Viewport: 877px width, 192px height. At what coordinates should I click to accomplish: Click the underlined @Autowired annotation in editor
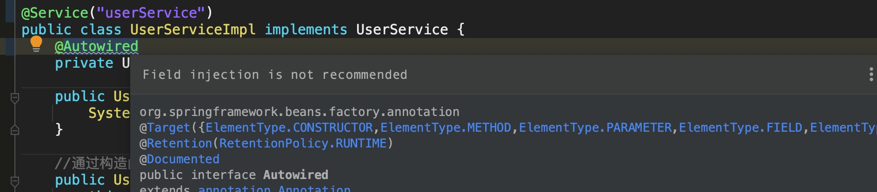click(x=96, y=46)
